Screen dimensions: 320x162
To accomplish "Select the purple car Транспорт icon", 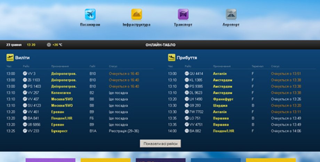I will (x=183, y=14).
